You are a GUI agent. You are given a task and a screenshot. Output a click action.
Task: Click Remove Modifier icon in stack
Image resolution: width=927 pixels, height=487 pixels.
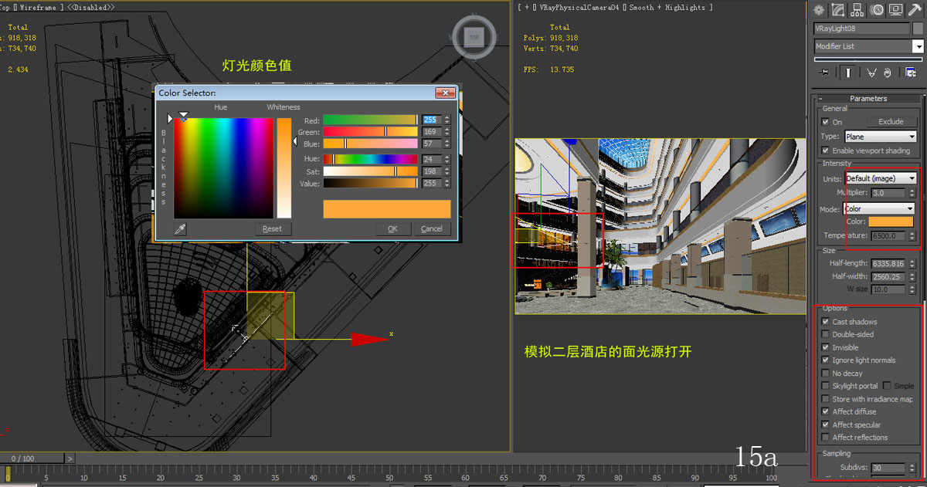point(888,73)
